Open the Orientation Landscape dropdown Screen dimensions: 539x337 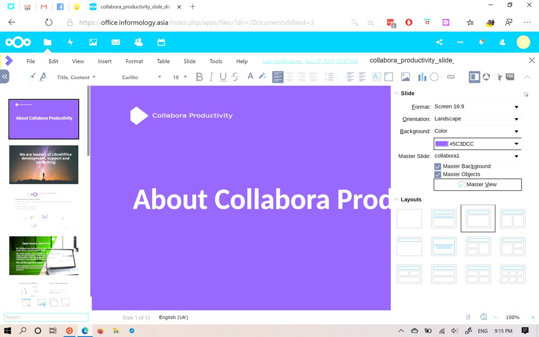click(x=477, y=119)
